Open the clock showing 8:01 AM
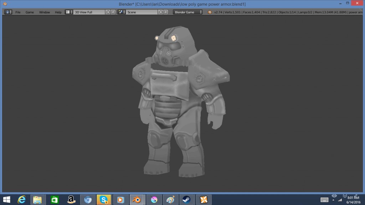Viewport: 365px width, 205px height. [353, 200]
